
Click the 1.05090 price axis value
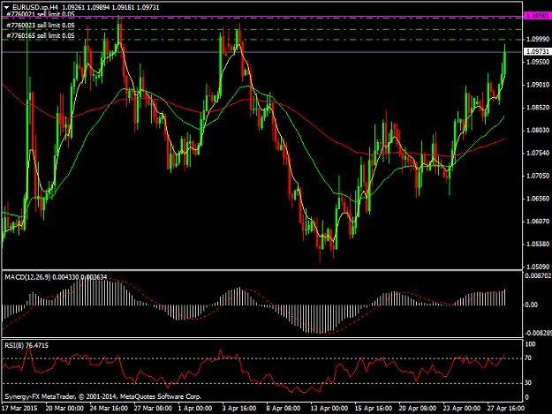click(x=538, y=267)
